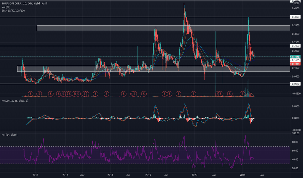Viewport: 303px width, 178px height.
Task: Select the grey rectangle zone near 0.1000
Action: (154, 69)
